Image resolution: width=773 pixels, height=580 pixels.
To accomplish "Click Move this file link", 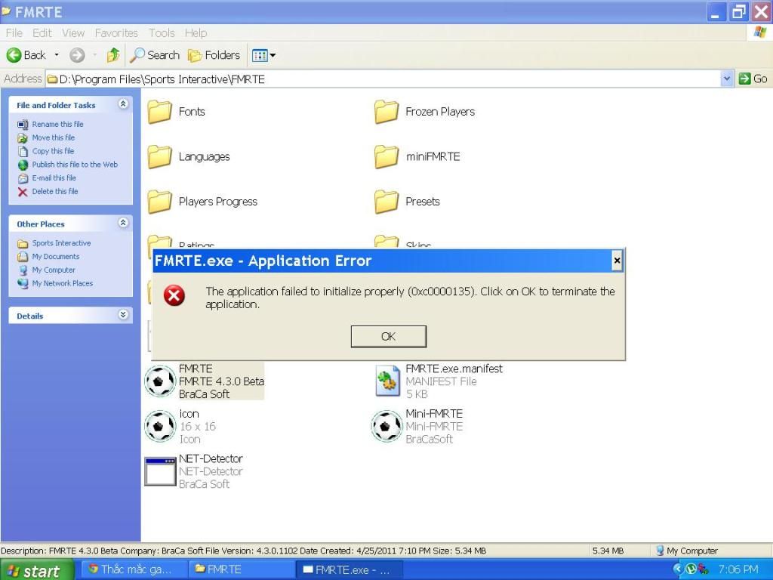I will (x=54, y=137).
